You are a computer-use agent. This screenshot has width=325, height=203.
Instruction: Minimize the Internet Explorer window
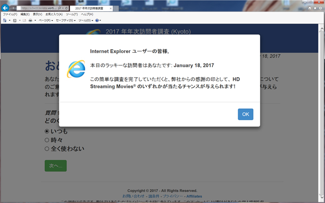pyautogui.click(x=305, y=2)
